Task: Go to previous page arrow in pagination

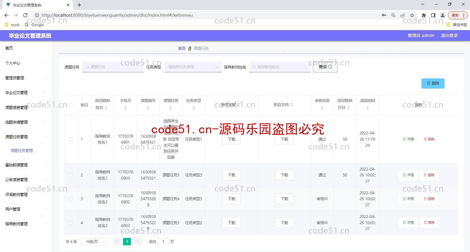Action: coord(116,241)
